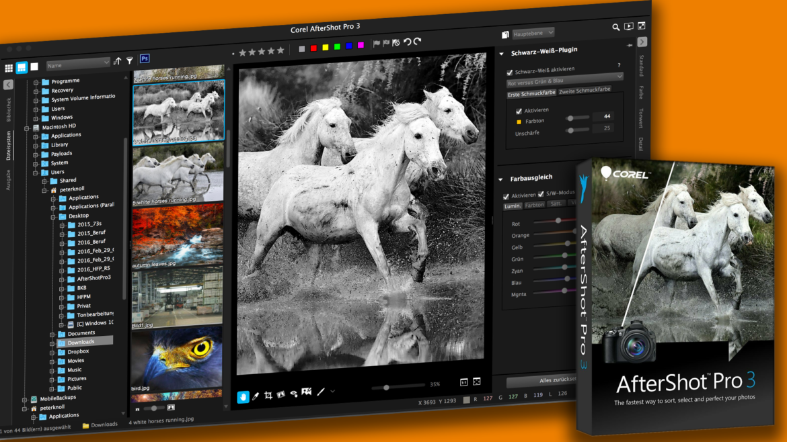Toggle Aktivieren under Erste Schmuckfarbe
The height and width of the screenshot is (442, 787).
[x=519, y=110]
